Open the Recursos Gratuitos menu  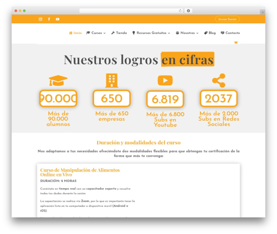[151, 33]
